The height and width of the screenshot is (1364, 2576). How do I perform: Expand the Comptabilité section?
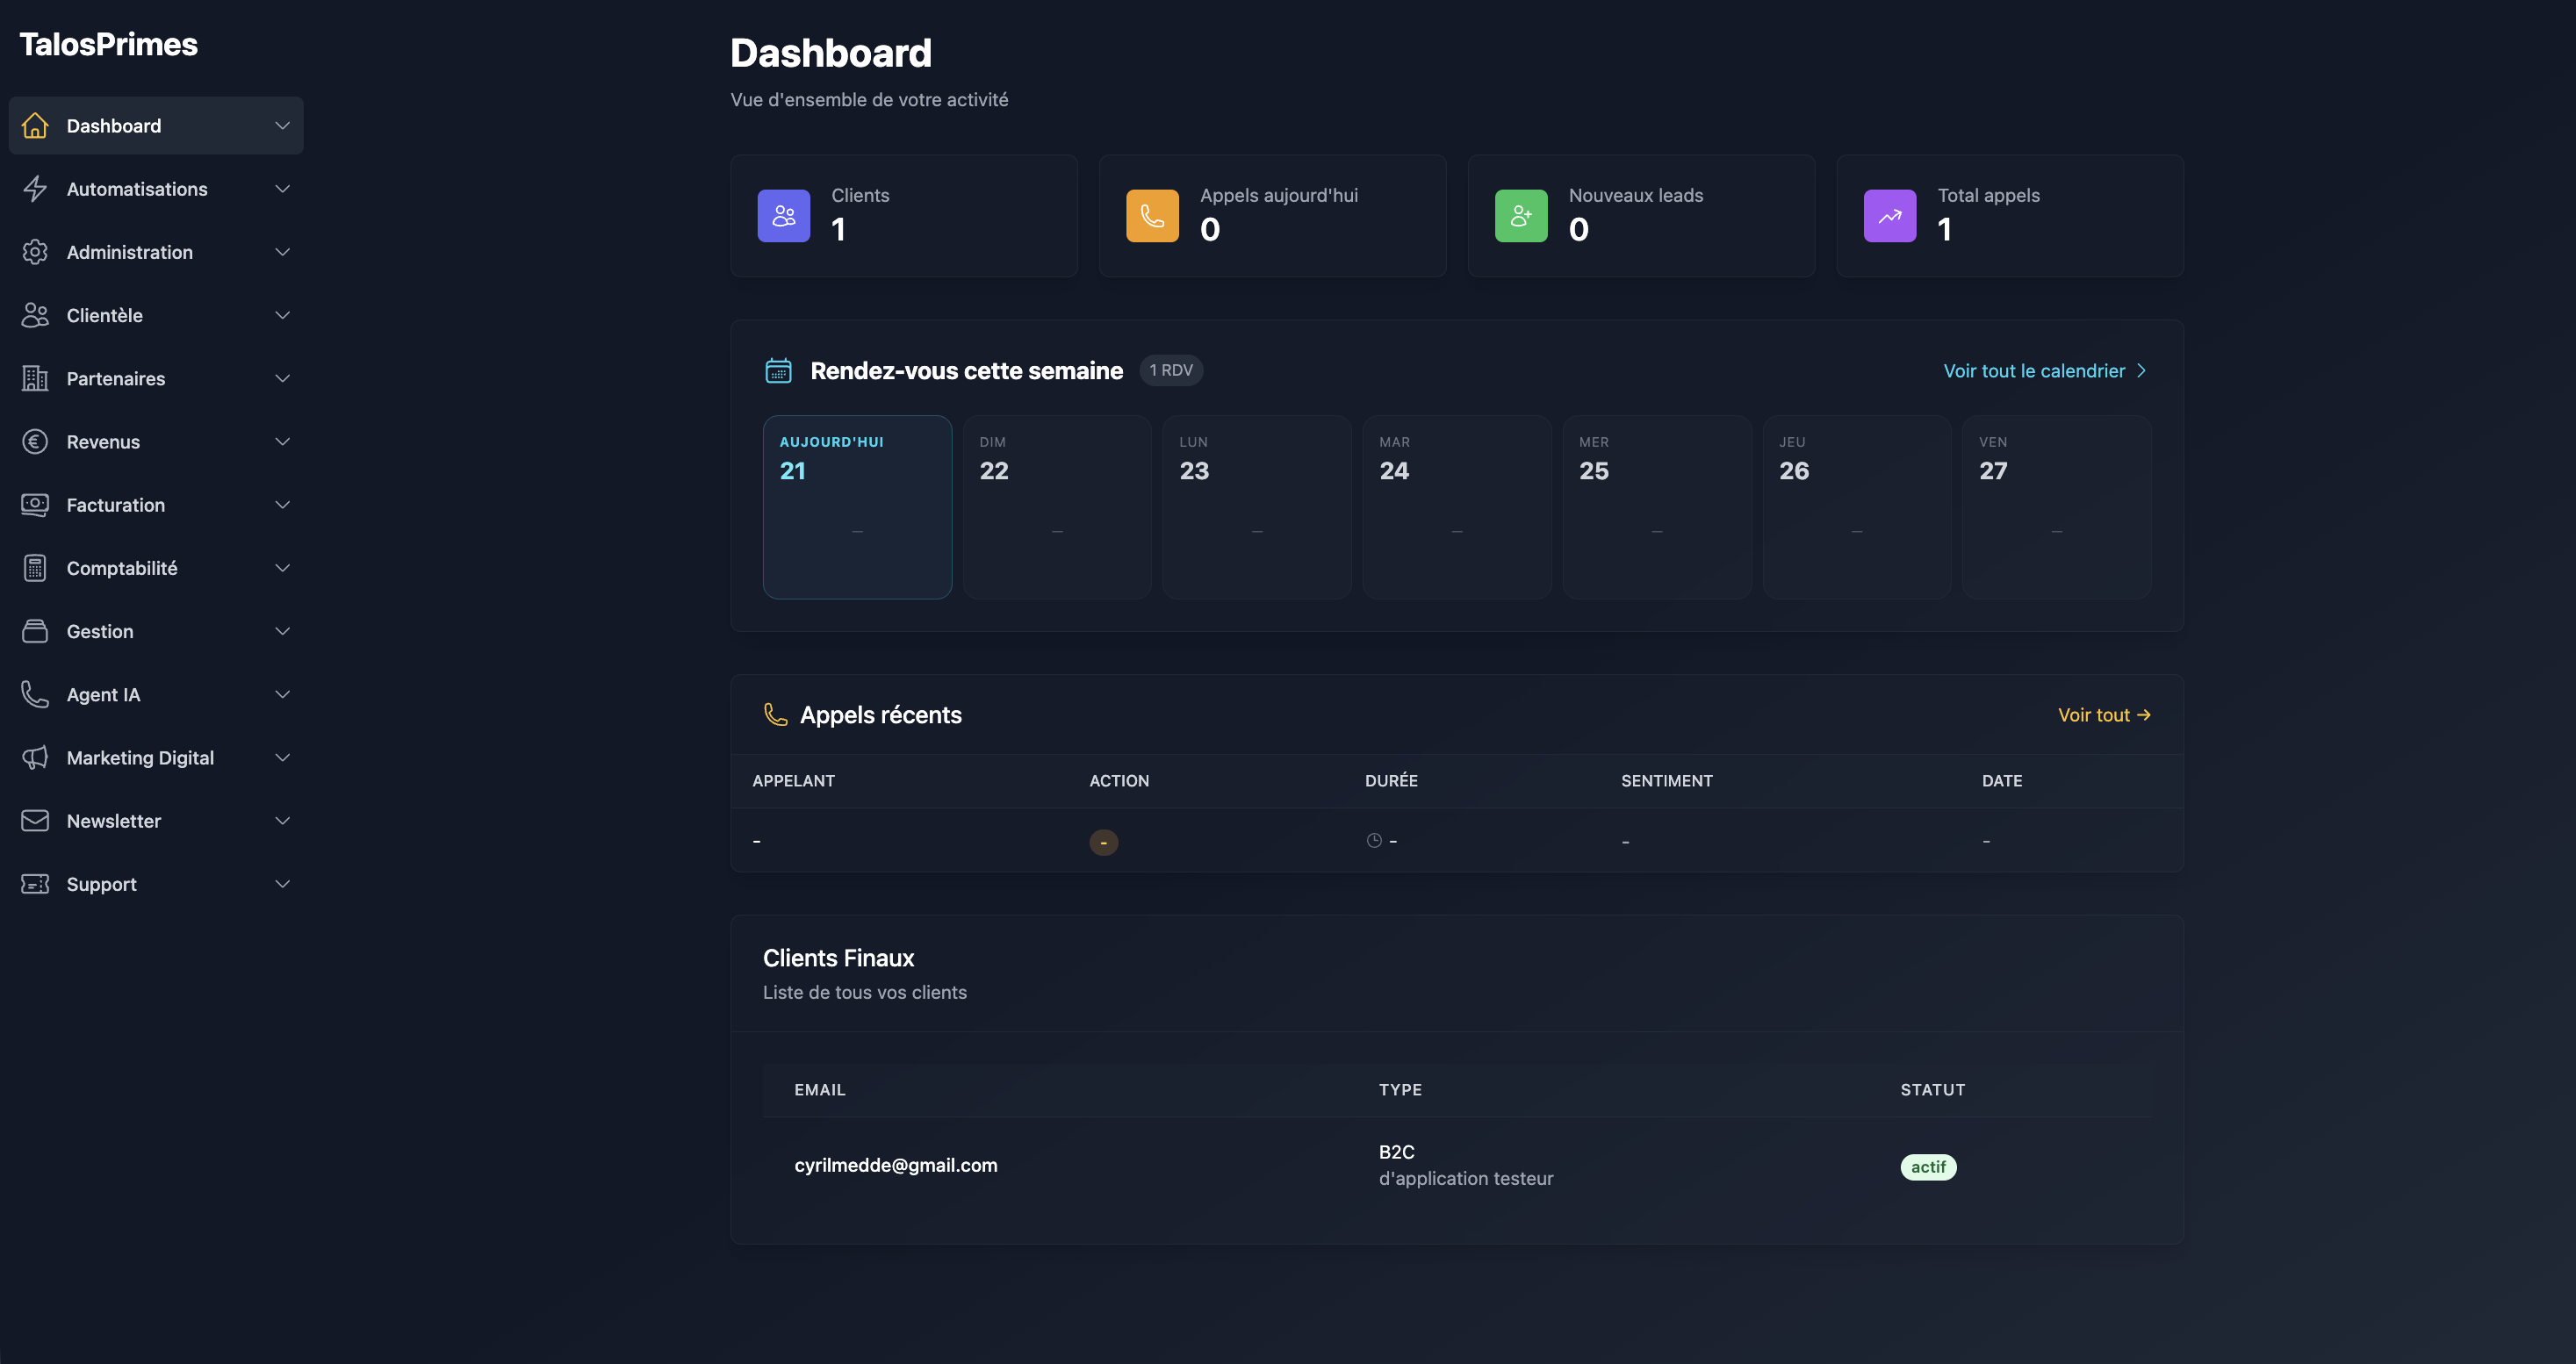pos(283,567)
